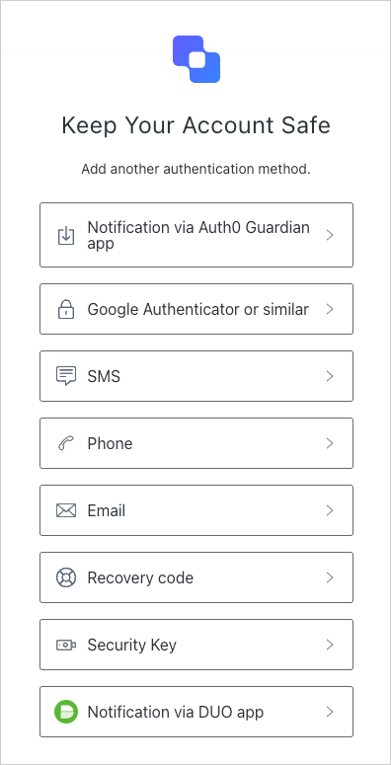Click the Phone handset icon
Screen dimensions: 391x765
(66, 443)
